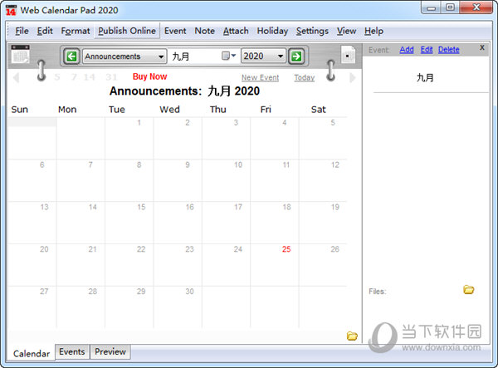Click the Delete event link
Screen dimensions: 498x368
tap(449, 50)
